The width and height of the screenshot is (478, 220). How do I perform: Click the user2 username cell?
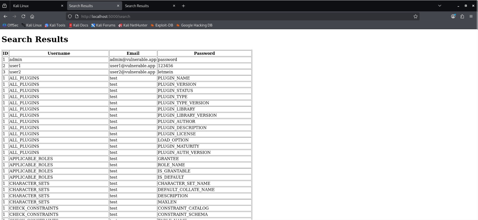click(59, 72)
